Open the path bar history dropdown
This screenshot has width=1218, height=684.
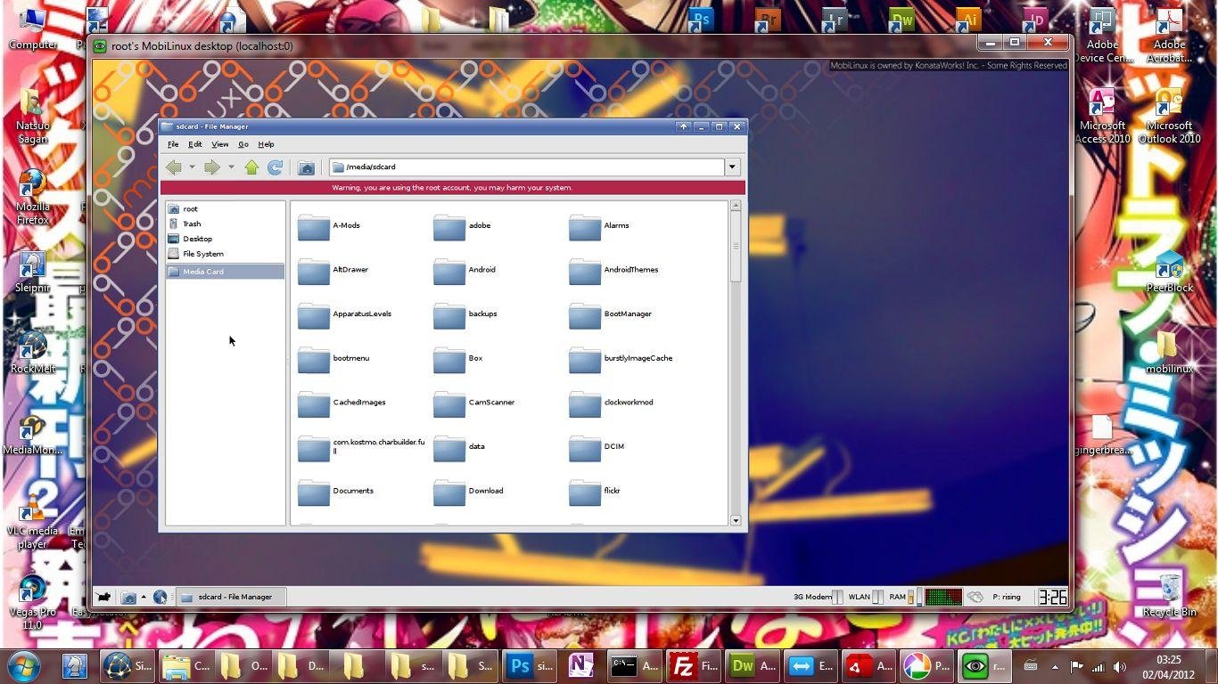point(731,167)
